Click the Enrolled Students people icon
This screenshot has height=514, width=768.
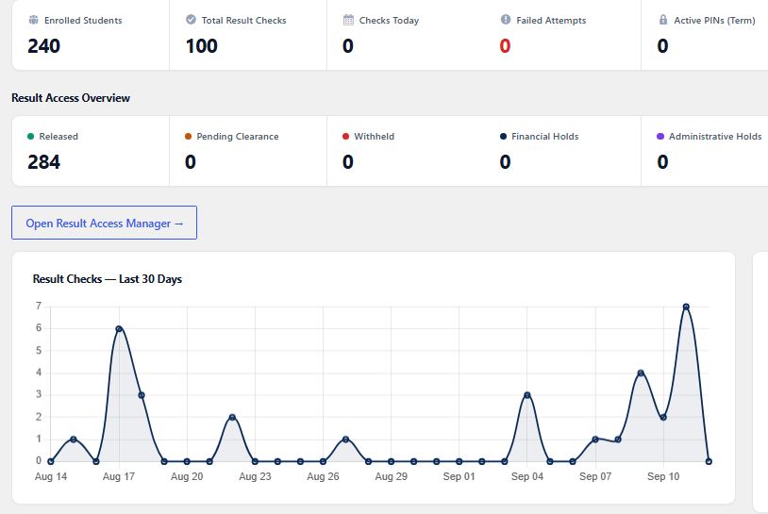pos(33,20)
